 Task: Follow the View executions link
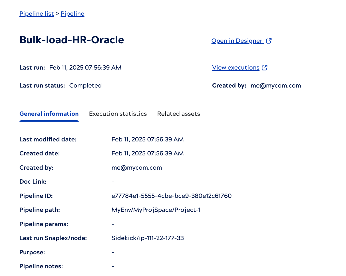236,68
